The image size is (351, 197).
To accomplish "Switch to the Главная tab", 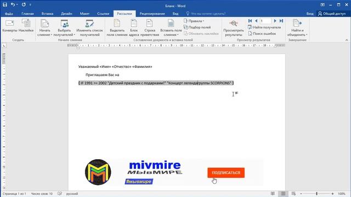I will click(28, 14).
